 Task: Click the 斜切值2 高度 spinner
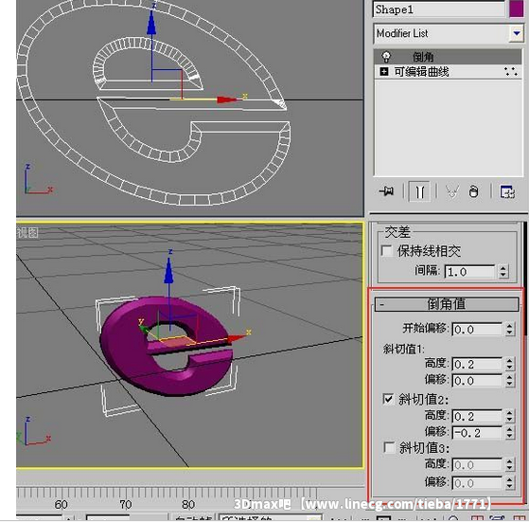pos(509,416)
